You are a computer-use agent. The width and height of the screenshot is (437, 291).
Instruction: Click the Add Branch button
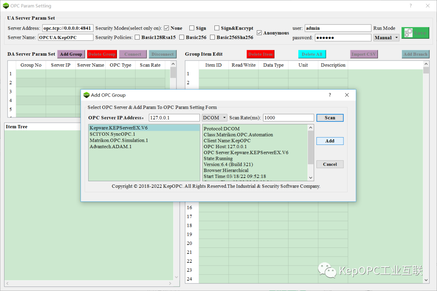416,54
